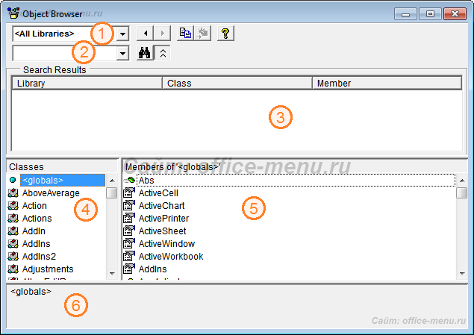Select the Action class
This screenshot has width=474, height=335.
[x=34, y=205]
